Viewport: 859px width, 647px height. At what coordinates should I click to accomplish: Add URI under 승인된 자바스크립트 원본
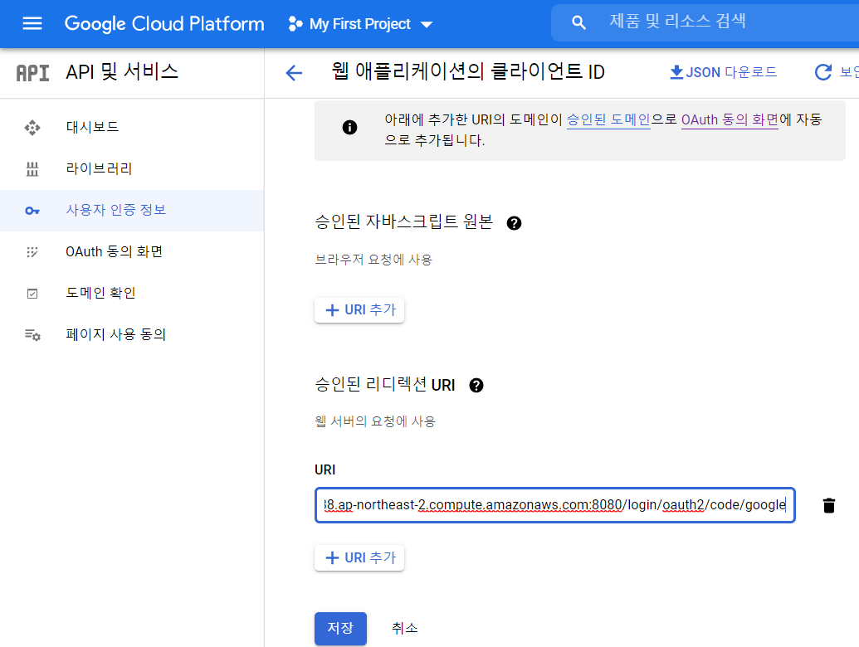pyautogui.click(x=359, y=310)
